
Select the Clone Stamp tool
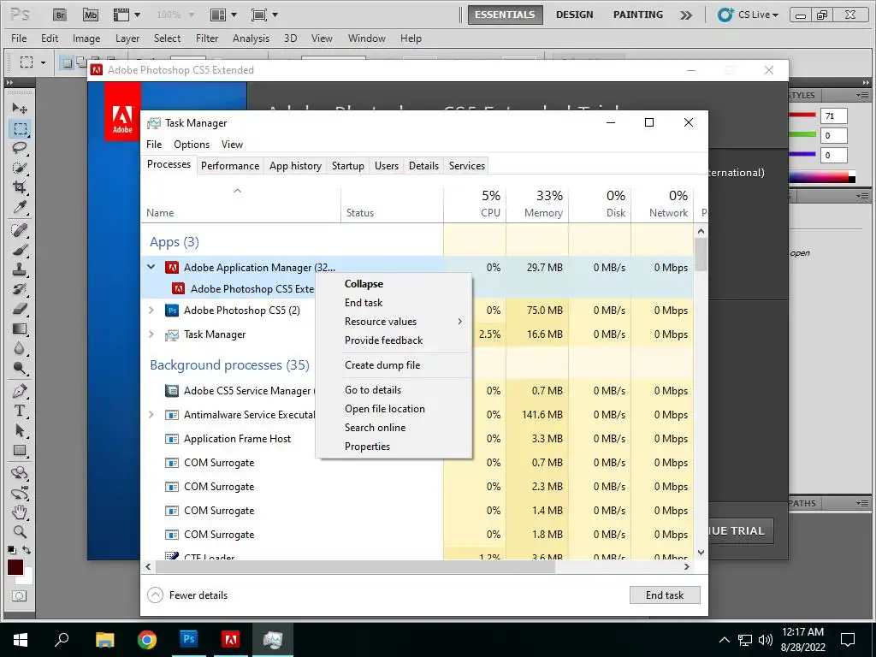pyautogui.click(x=20, y=269)
